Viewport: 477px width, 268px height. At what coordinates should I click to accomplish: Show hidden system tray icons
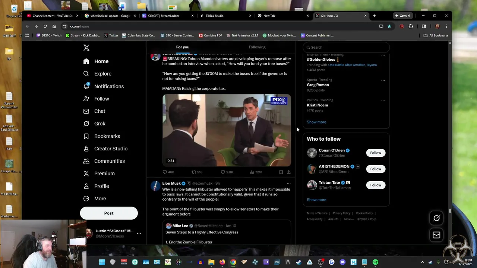coord(422,262)
